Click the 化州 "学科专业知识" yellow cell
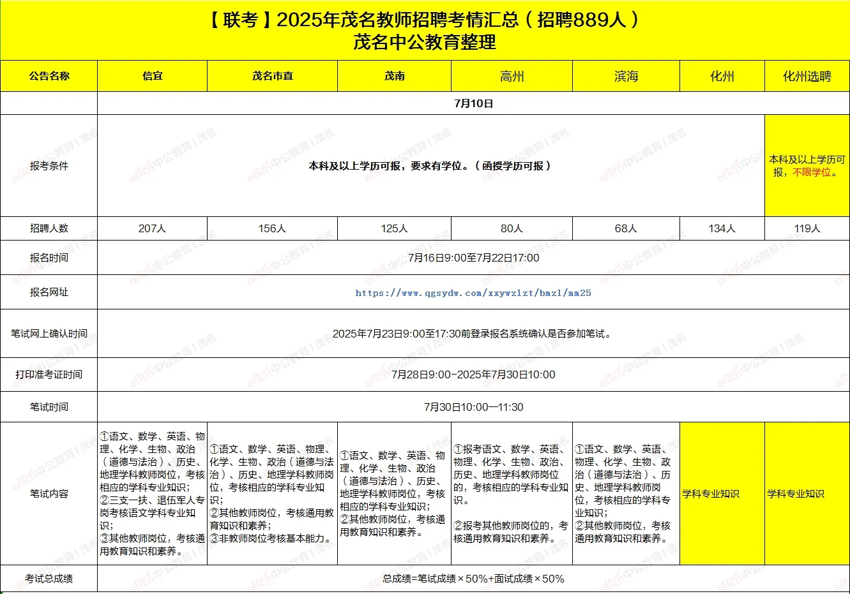Image resolution: width=850 pixels, height=594 pixels. (x=722, y=494)
